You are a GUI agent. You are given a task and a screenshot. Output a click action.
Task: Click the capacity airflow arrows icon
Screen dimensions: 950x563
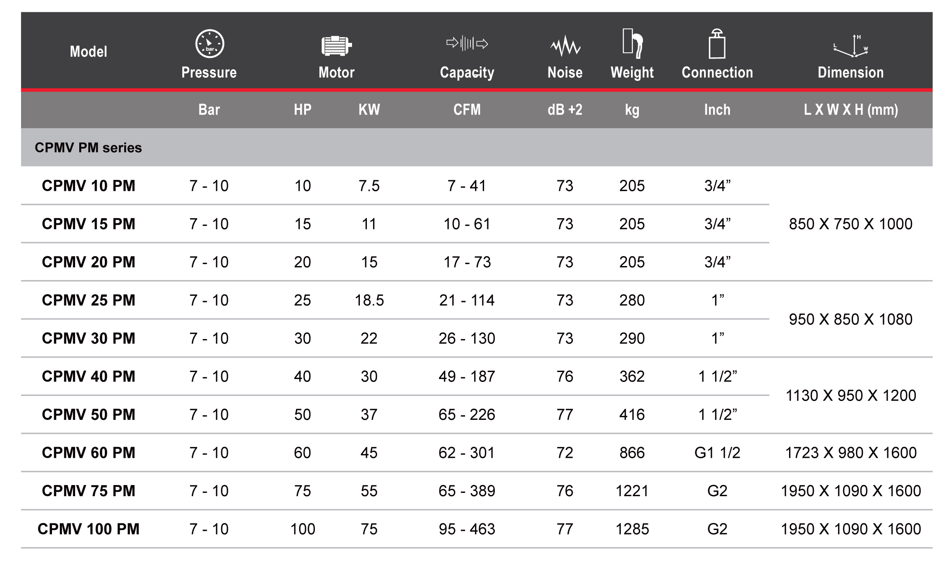[x=467, y=43]
